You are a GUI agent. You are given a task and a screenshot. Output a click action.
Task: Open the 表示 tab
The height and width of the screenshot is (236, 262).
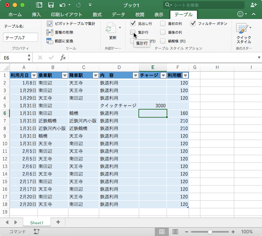[159, 15]
